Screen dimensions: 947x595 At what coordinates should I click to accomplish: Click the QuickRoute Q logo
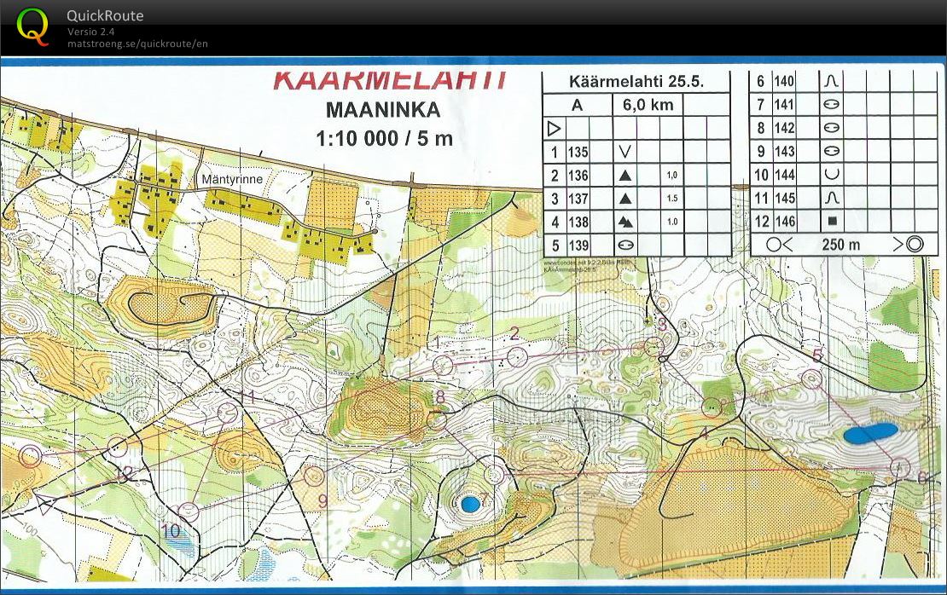(x=33, y=26)
